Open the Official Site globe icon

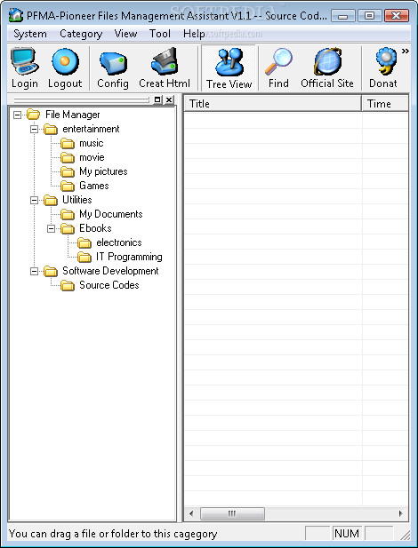[x=327, y=62]
